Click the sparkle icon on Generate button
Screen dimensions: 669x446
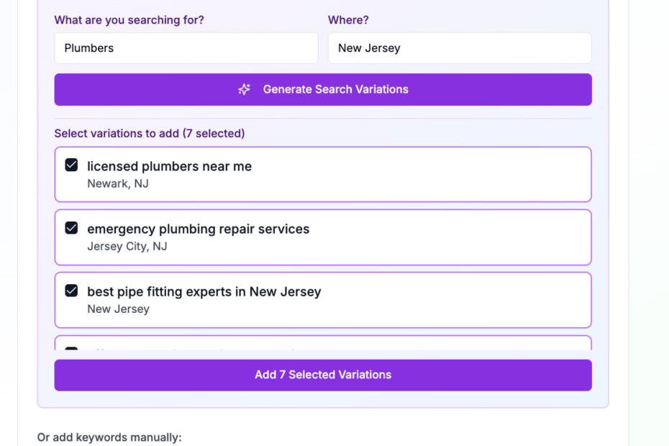244,89
